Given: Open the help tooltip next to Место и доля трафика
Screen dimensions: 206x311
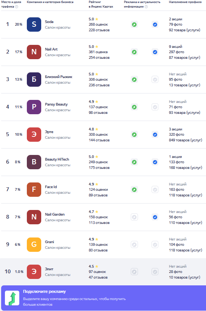Looking at the screenshot, I should [17, 6].
